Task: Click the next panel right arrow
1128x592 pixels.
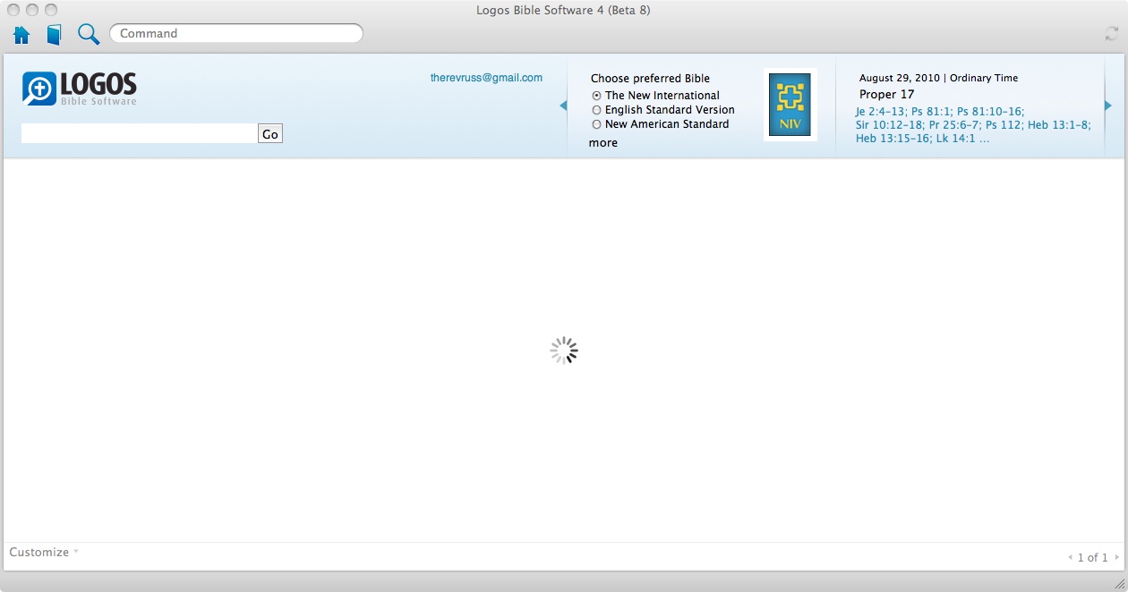Action: click(x=1108, y=106)
